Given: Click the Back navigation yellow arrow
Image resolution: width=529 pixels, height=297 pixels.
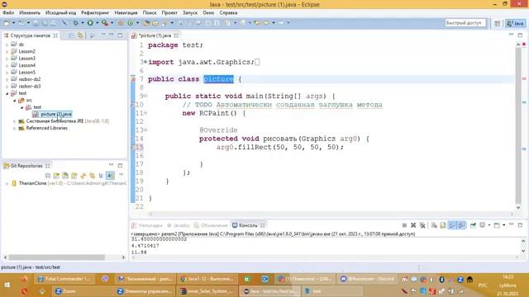Looking at the screenshot, I should [266, 23].
